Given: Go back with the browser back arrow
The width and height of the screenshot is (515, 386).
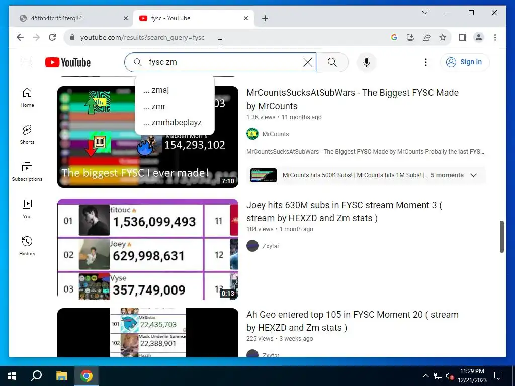Looking at the screenshot, I should pos(20,37).
